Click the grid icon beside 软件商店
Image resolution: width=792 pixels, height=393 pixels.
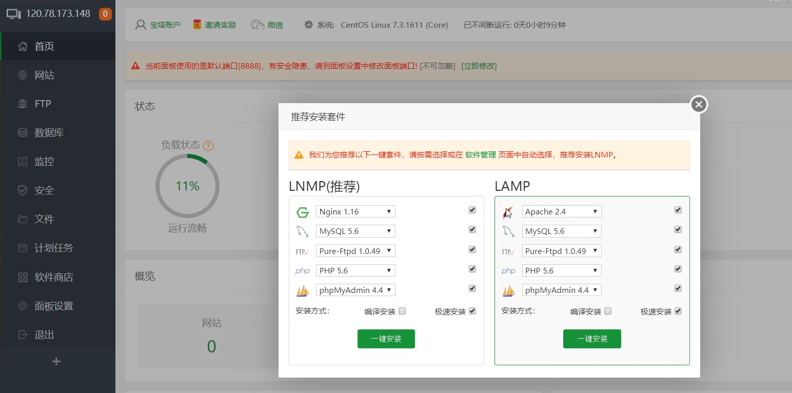[23, 277]
